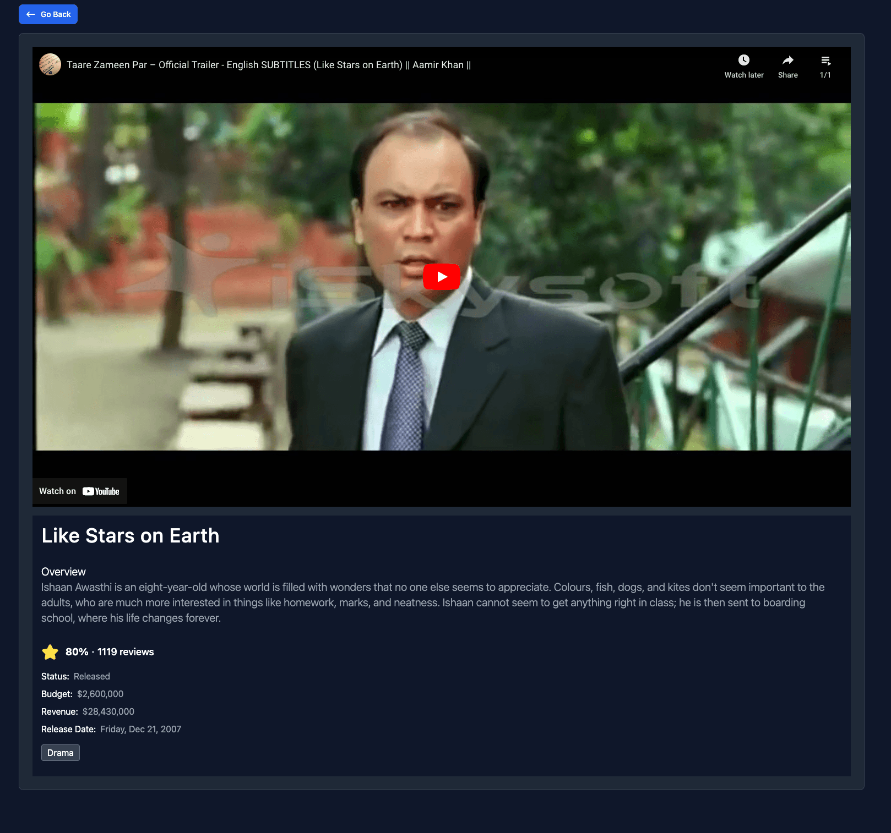
Task: Click the $28,430,000 revenue value
Action: [x=108, y=711]
